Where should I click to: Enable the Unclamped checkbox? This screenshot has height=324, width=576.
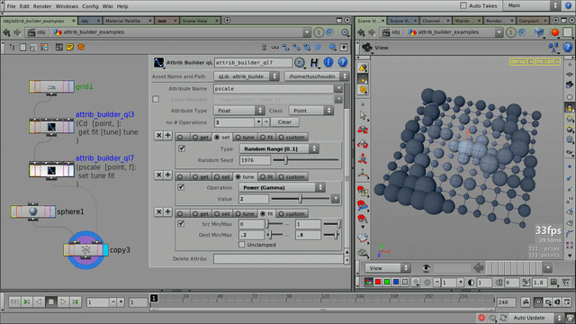pyautogui.click(x=242, y=245)
